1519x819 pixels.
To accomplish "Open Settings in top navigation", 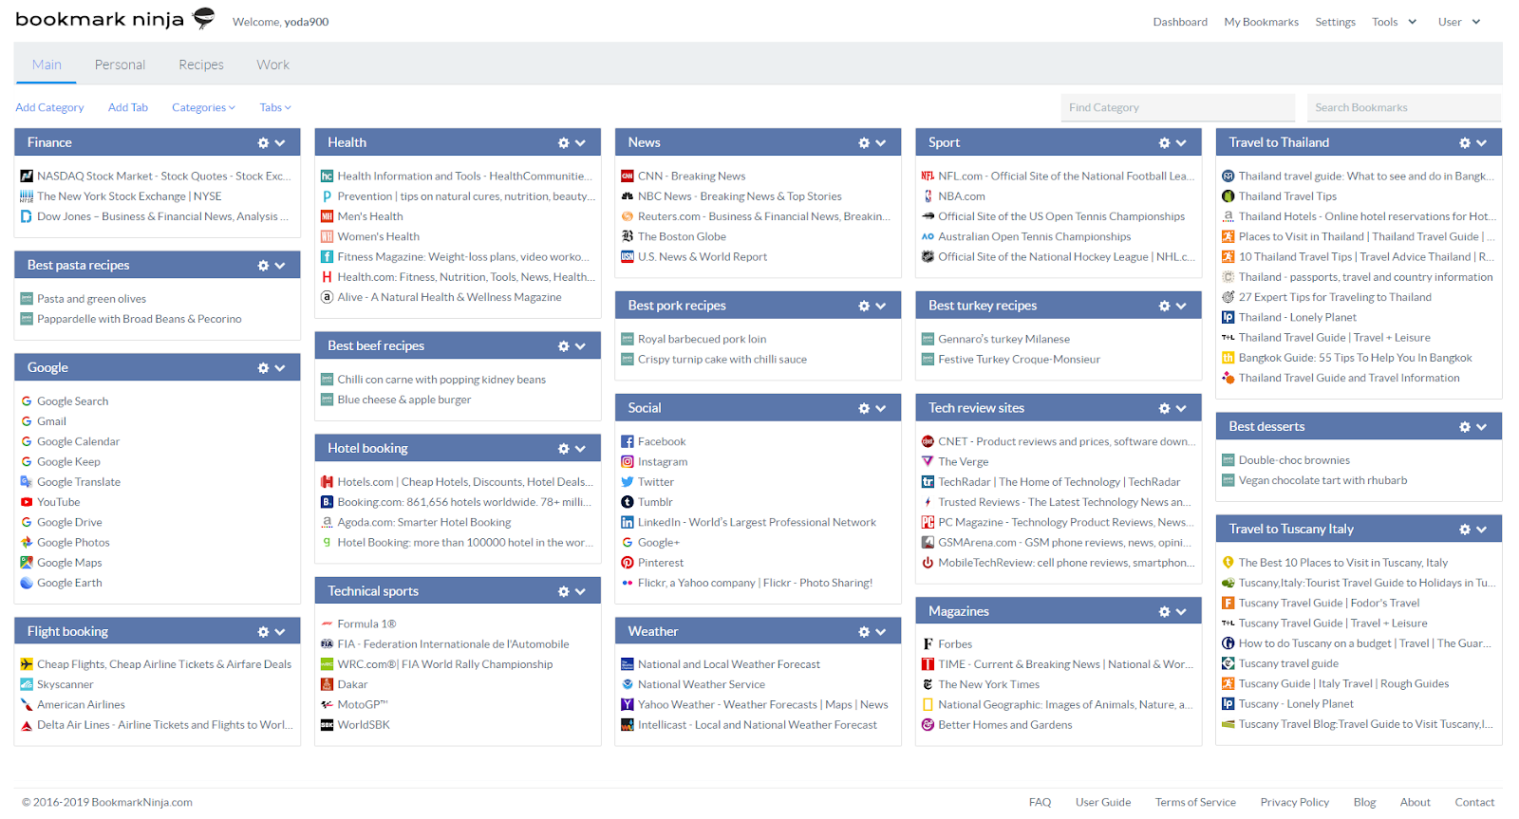I will (x=1335, y=22).
